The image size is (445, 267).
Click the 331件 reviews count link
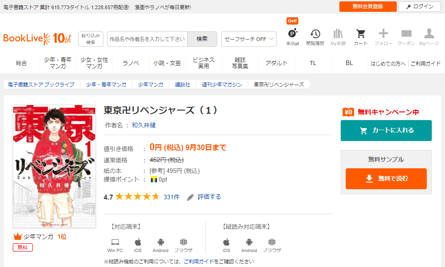tap(171, 197)
